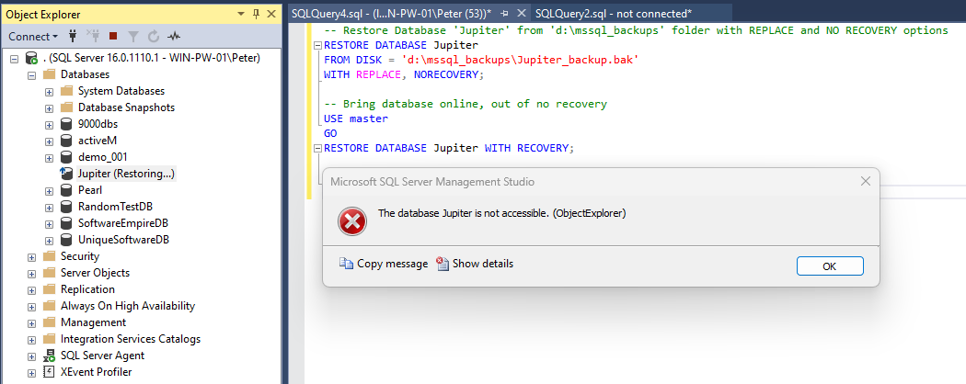Click the pin icon on SQLQuery4.sql tab

pos(505,14)
